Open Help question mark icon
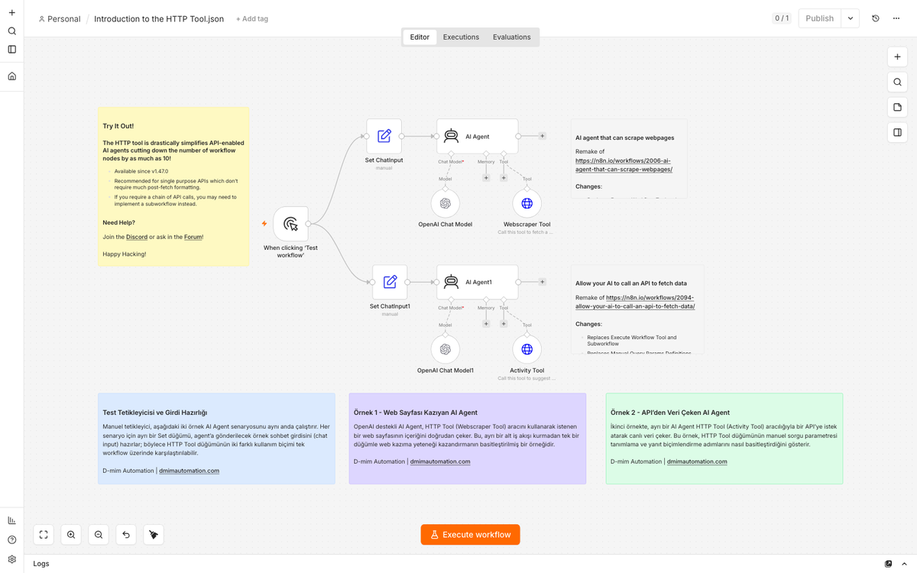 [x=11, y=540]
